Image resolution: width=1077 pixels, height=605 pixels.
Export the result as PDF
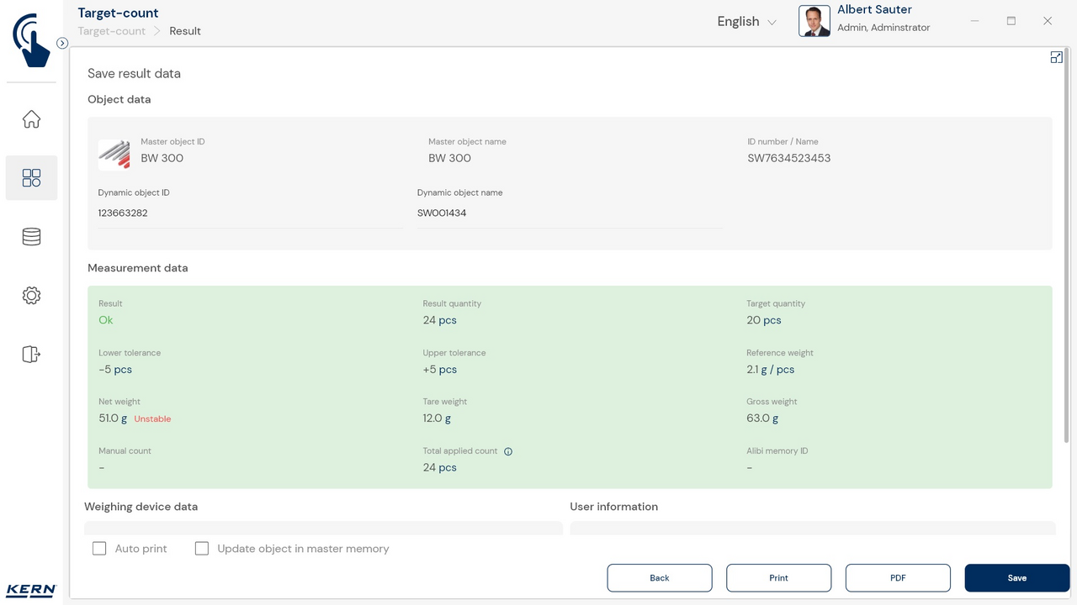[898, 578]
